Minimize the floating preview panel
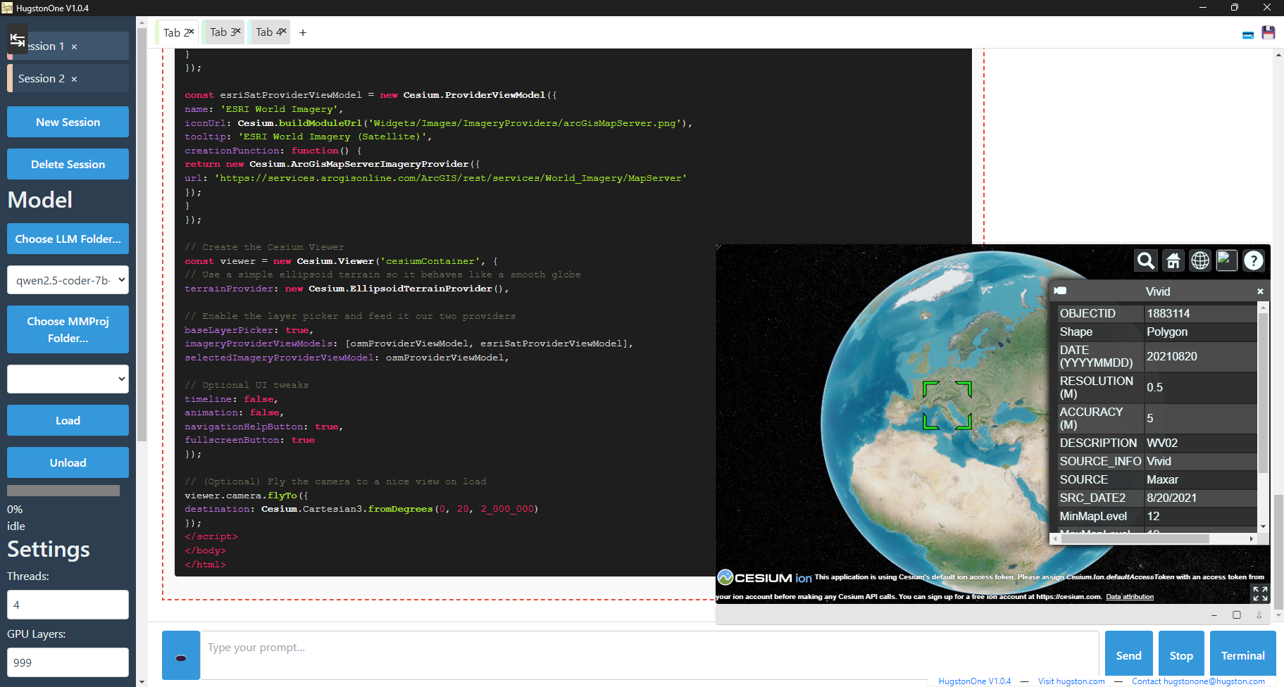 click(x=1214, y=615)
